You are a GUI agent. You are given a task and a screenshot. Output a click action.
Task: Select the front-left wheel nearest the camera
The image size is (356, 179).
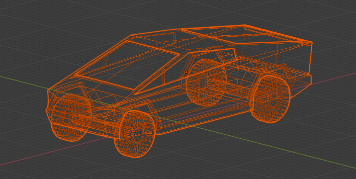point(135,134)
